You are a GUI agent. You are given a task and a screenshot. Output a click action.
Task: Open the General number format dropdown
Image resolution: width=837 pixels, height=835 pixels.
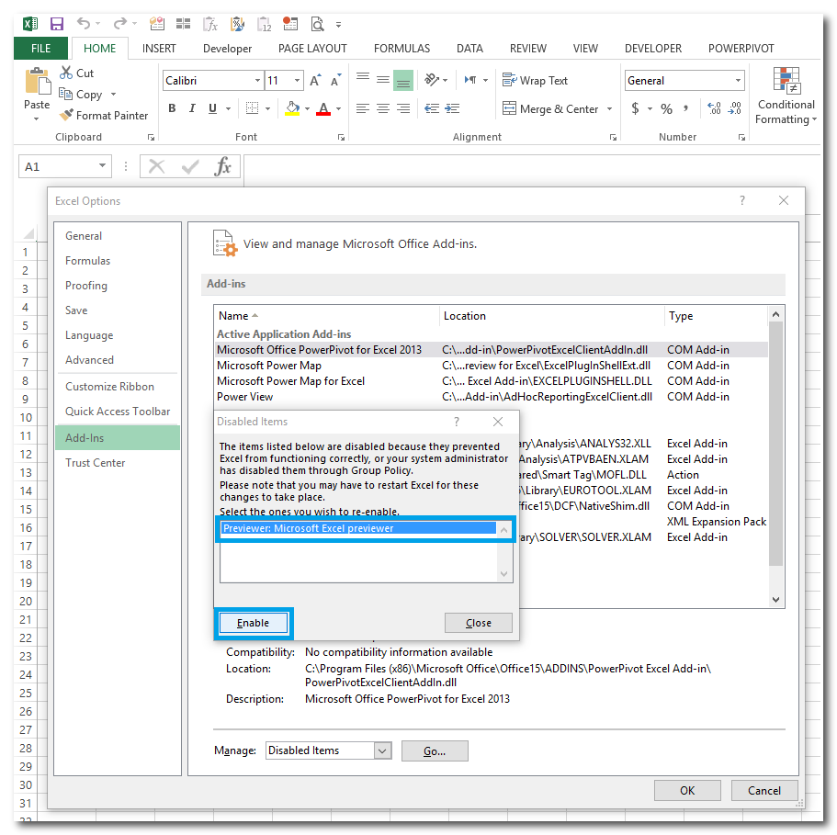738,81
